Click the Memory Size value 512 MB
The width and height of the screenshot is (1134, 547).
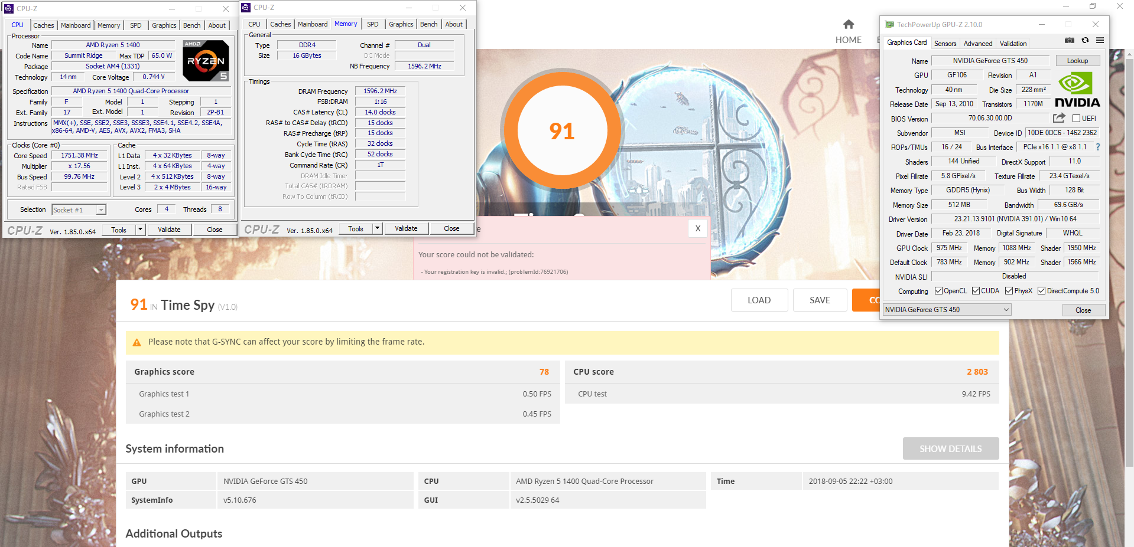tap(959, 205)
